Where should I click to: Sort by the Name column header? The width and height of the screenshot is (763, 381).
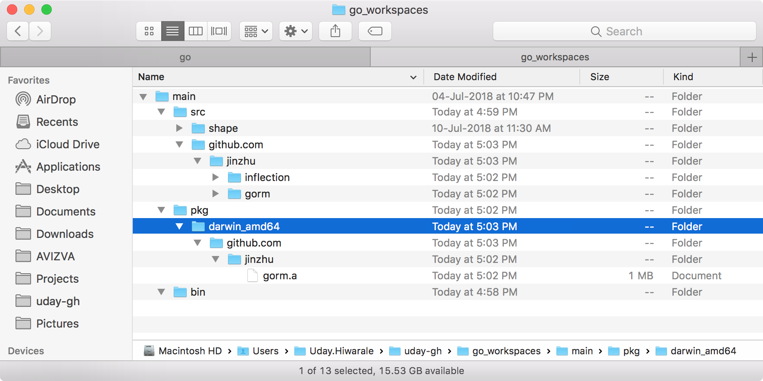click(278, 77)
